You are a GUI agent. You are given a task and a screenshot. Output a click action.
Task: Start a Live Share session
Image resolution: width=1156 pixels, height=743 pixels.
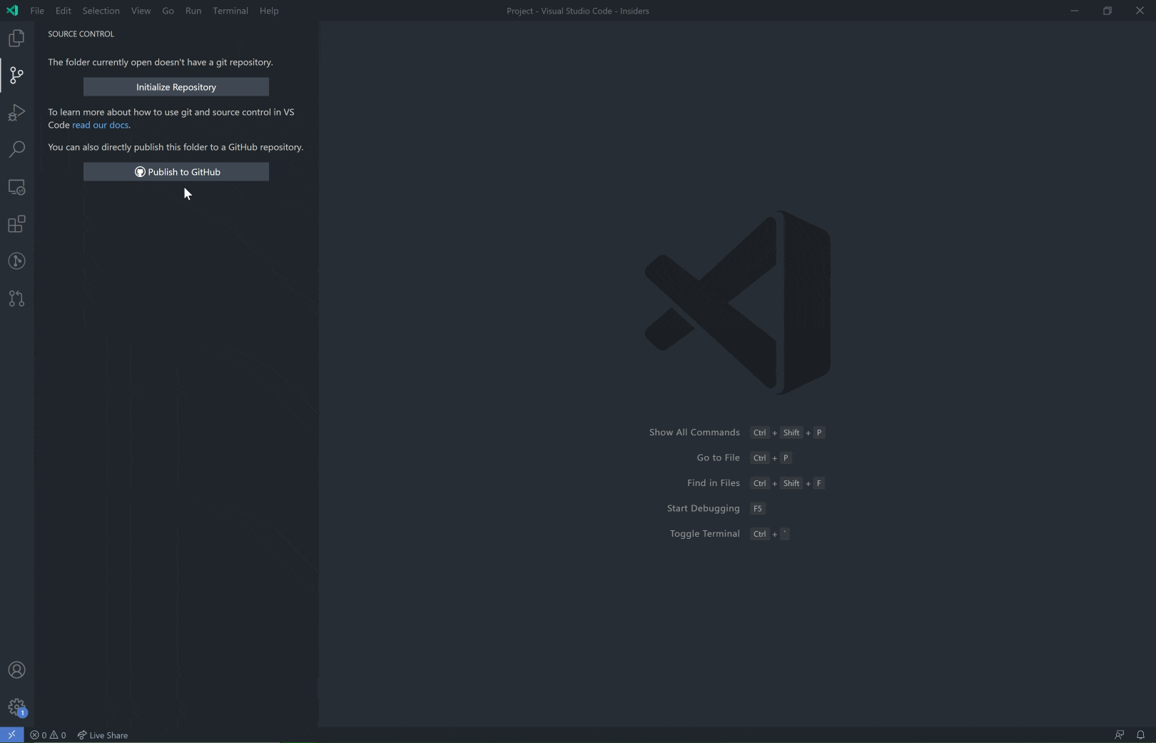[103, 734]
